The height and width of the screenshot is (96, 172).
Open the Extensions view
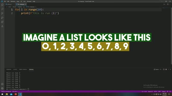(x=2, y=22)
